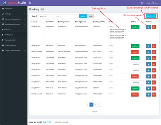This screenshot has height=125, width=161.
Task: Click confirm status for mobile 123457890 booking
Action: point(135,58)
